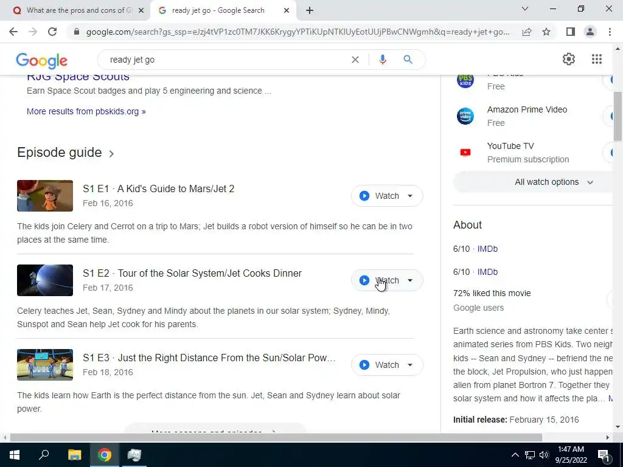Click the network tray icon
623x467 pixels.
[530, 455]
